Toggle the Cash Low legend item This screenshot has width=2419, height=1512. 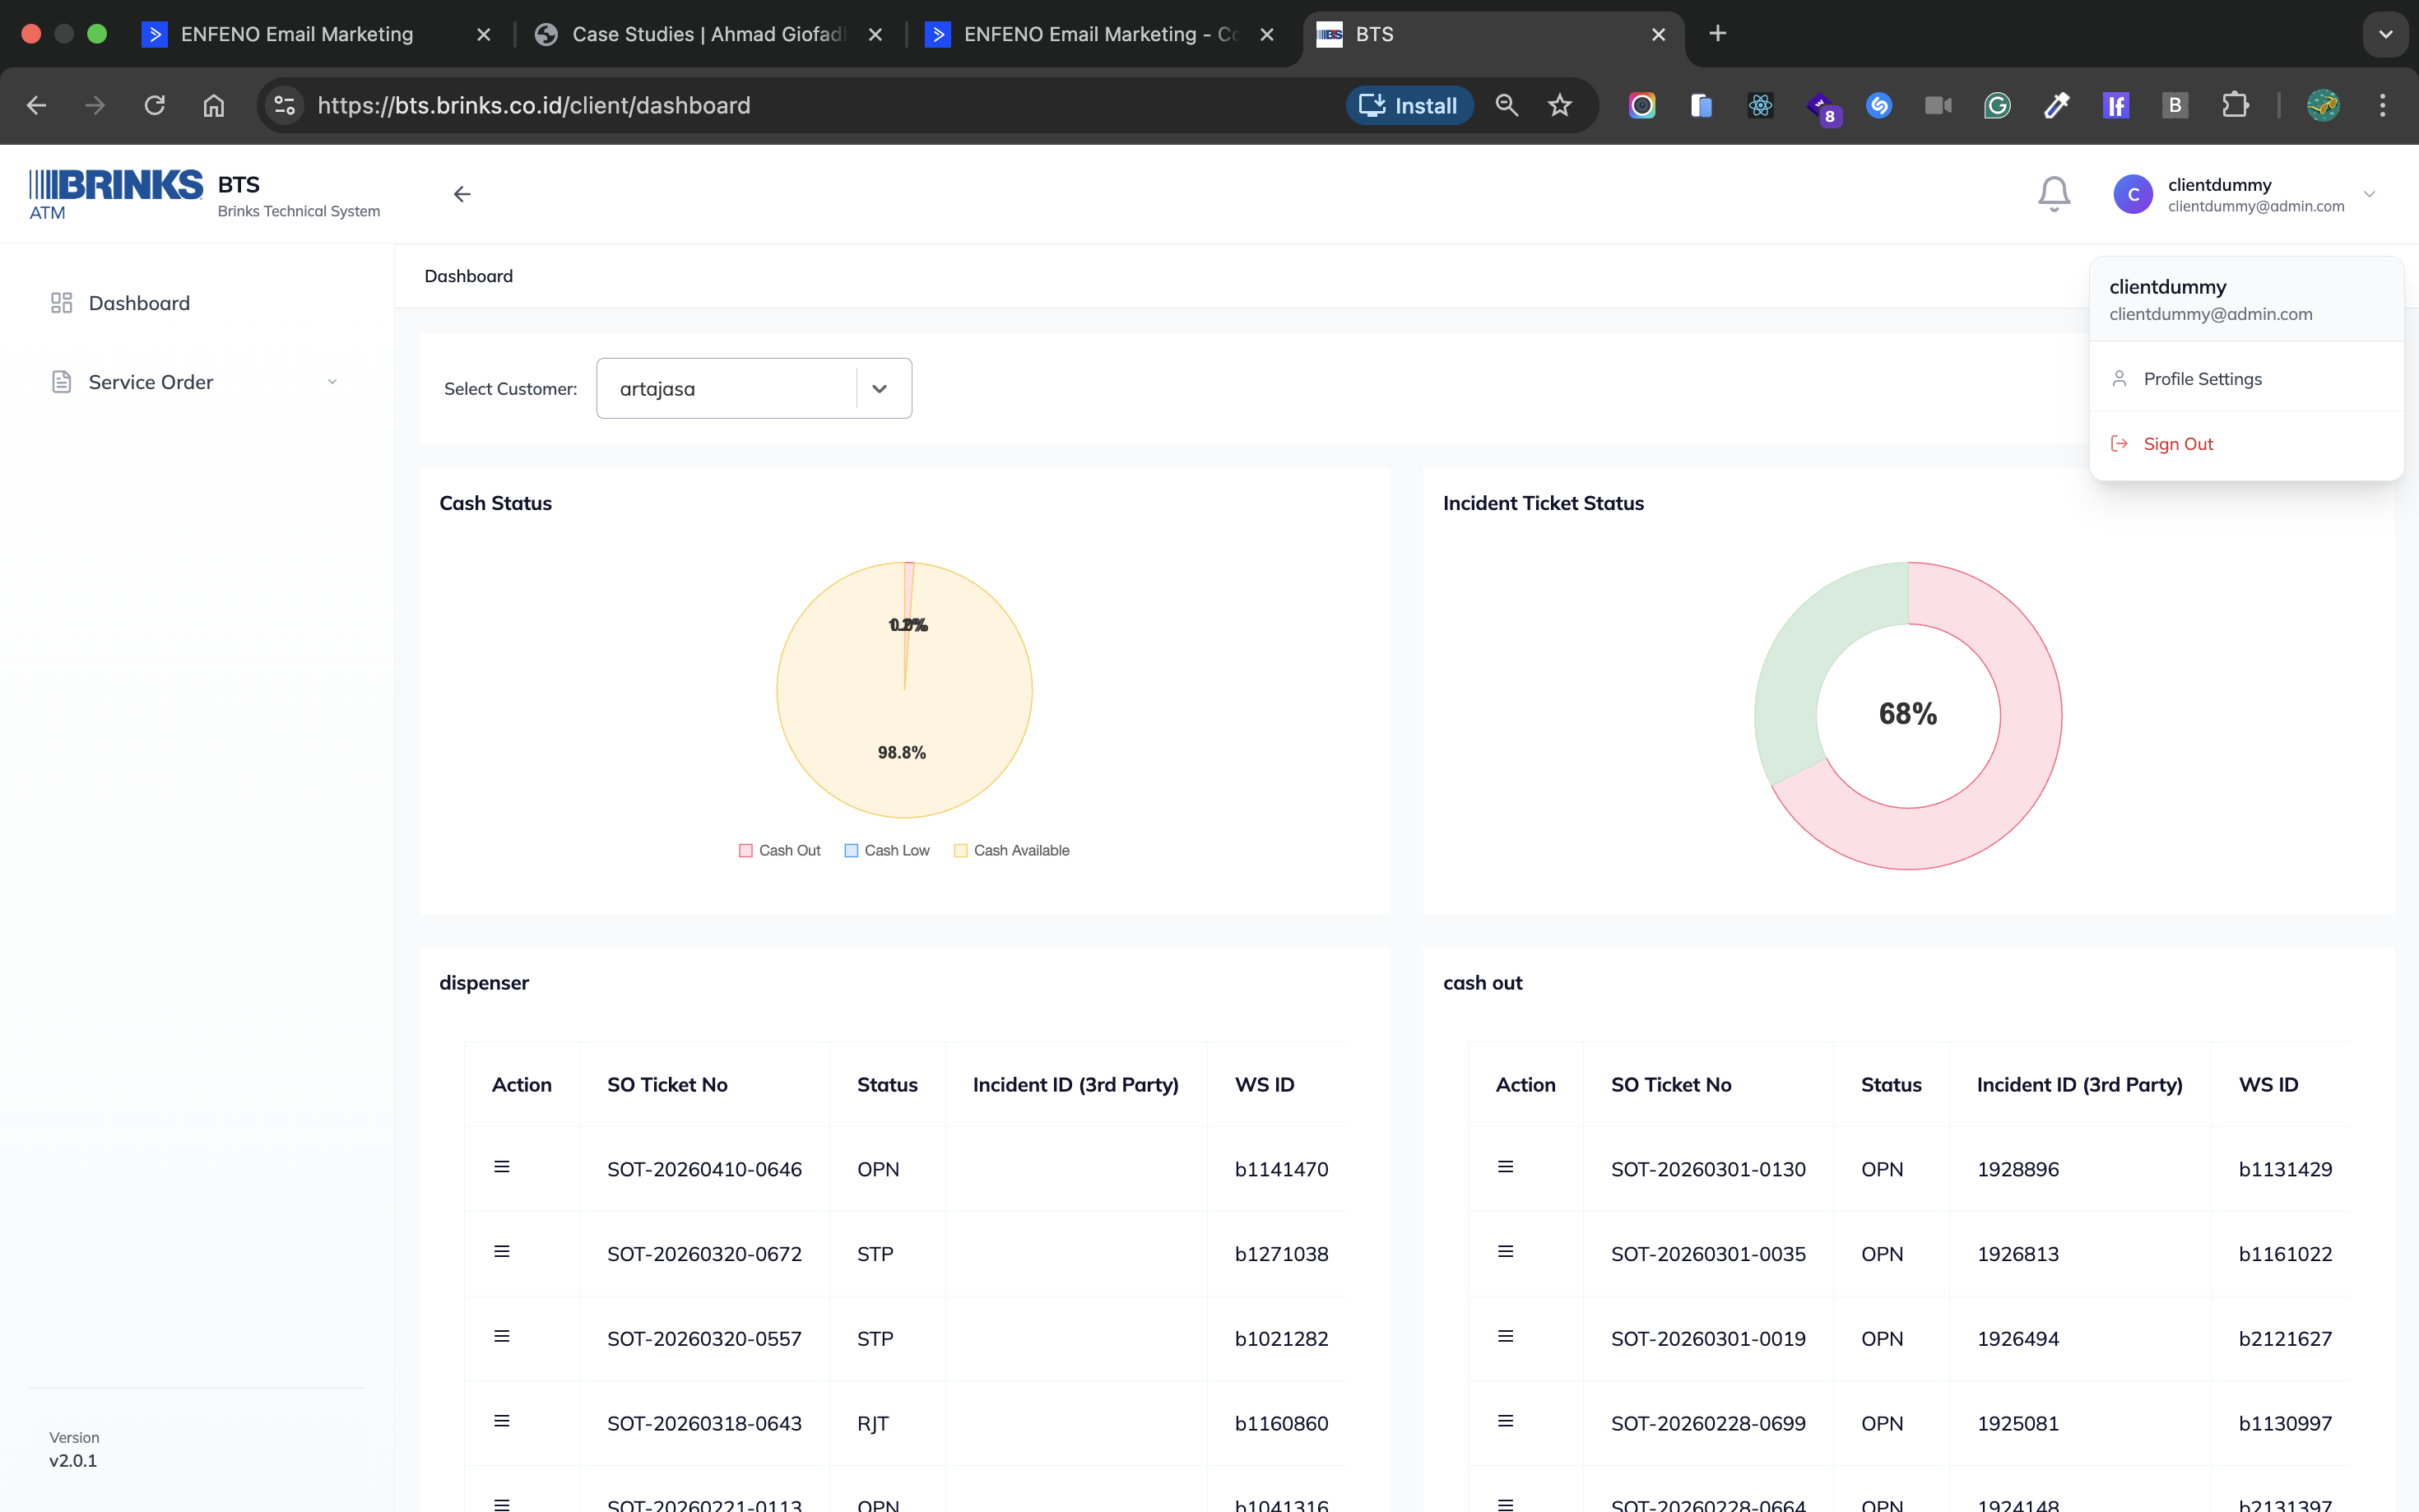coord(887,850)
